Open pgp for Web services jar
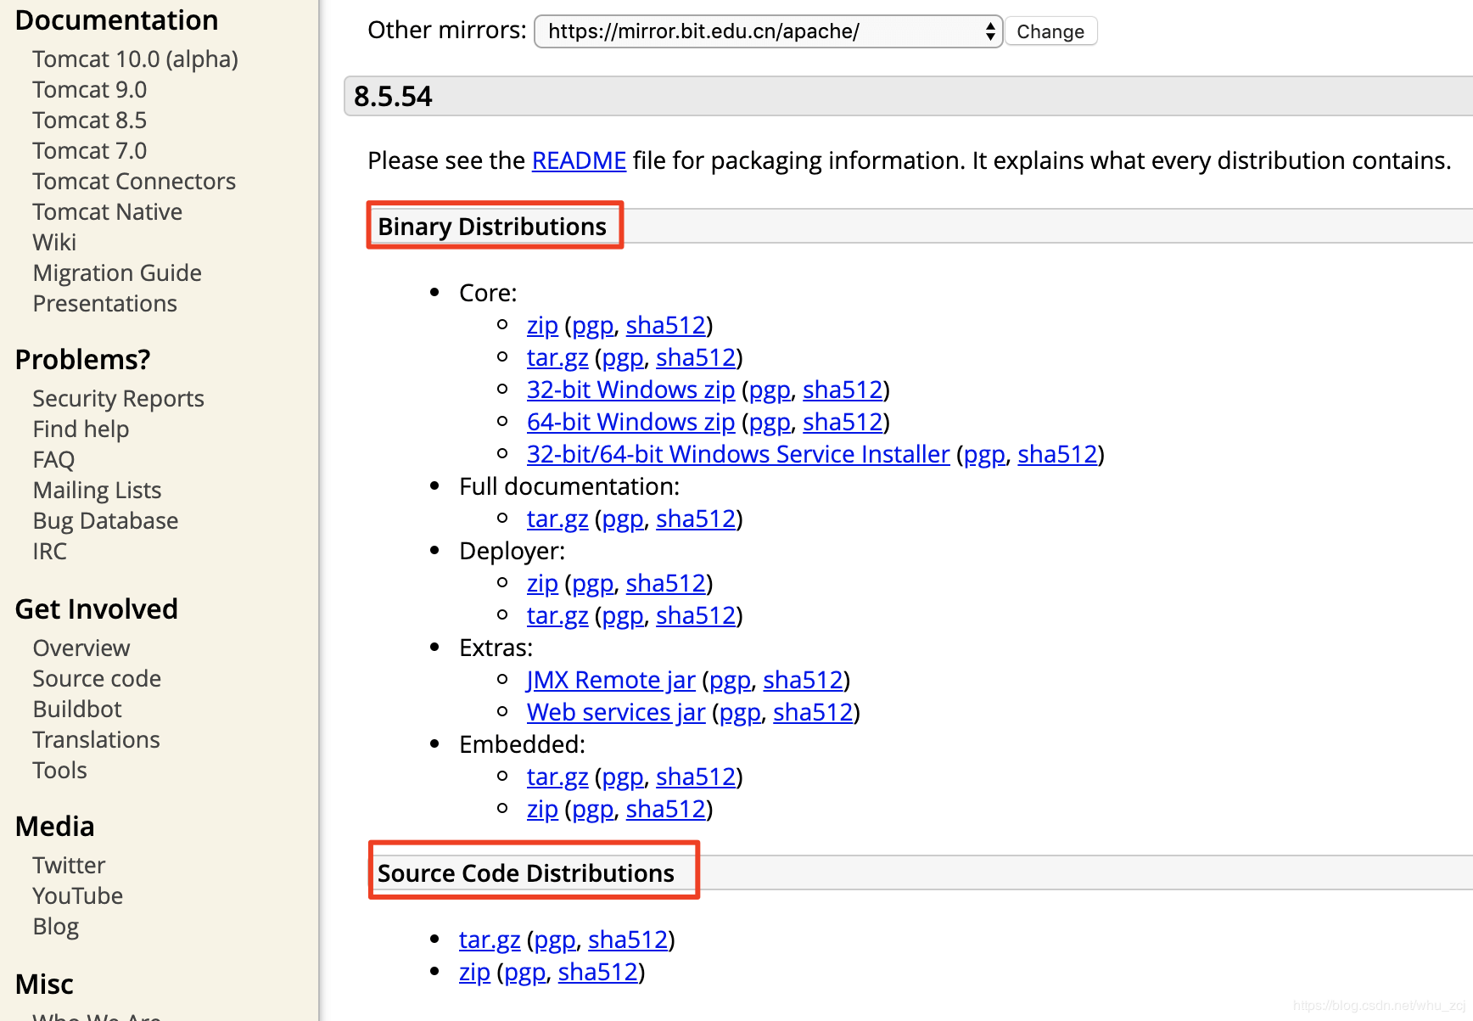This screenshot has height=1021, width=1473. 740,712
